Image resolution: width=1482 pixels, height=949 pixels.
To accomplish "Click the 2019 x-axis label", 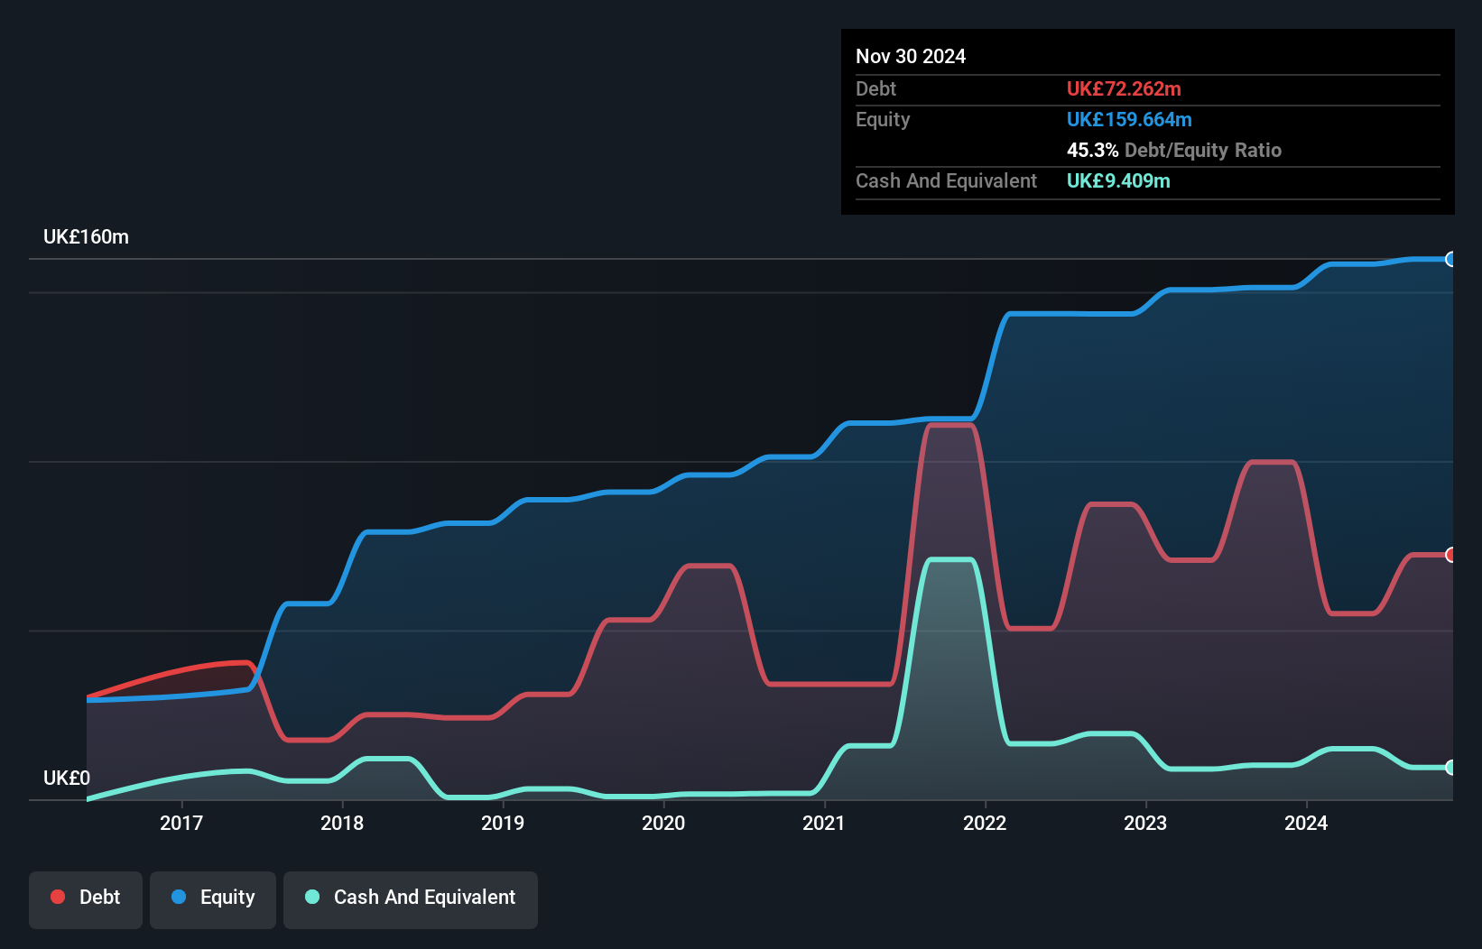I will (503, 823).
